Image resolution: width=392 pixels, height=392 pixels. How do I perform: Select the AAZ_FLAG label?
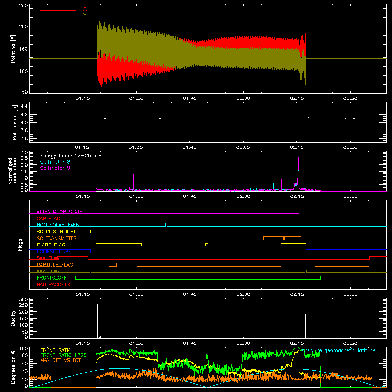coord(48,271)
